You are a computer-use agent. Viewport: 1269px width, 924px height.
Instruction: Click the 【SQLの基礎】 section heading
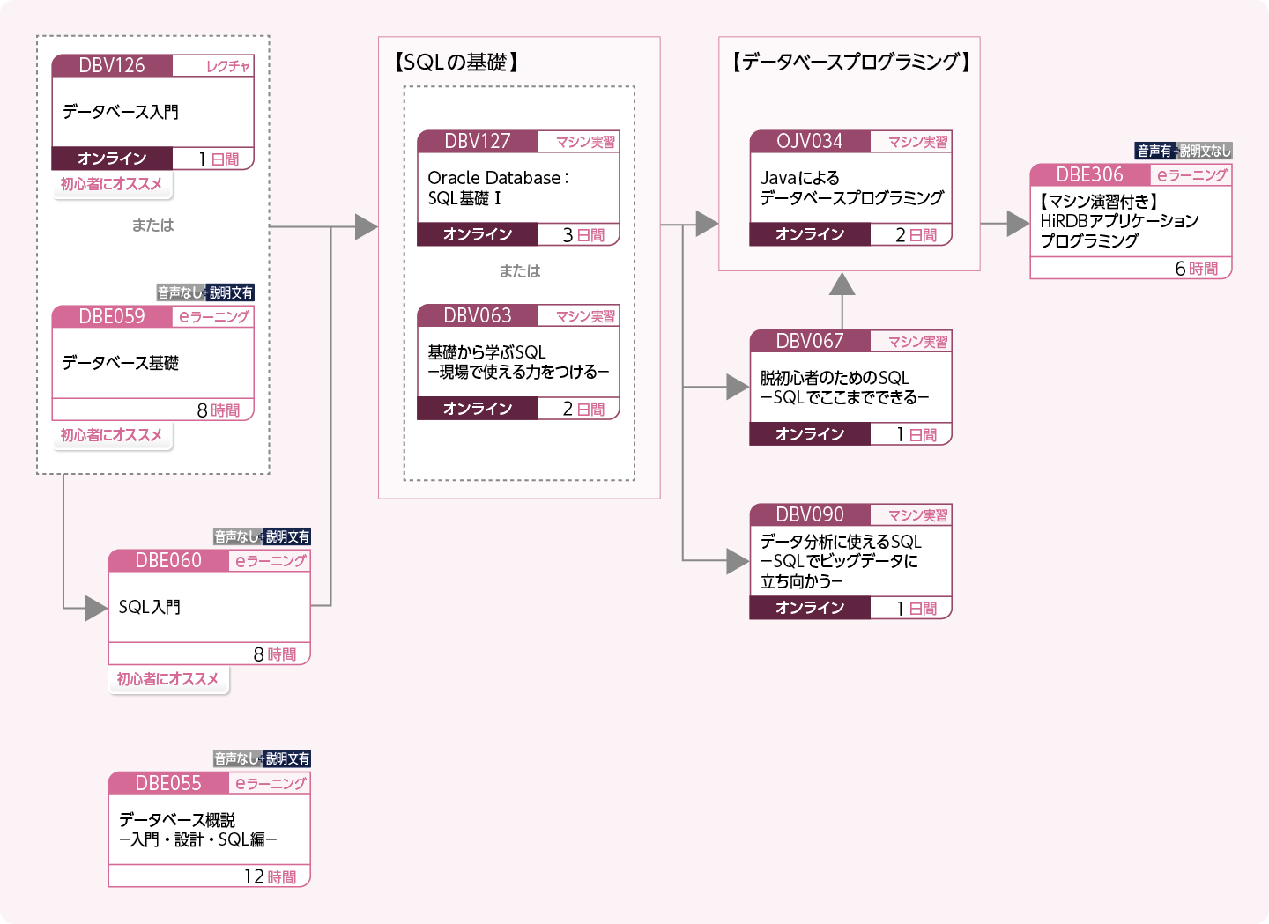(x=456, y=63)
